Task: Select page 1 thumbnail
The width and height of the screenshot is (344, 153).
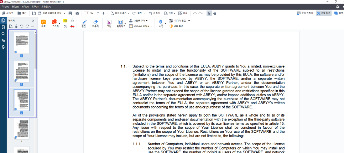Action: click(21, 43)
